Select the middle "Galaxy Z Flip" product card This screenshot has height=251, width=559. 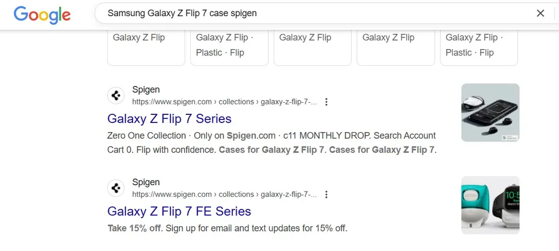[312, 46]
